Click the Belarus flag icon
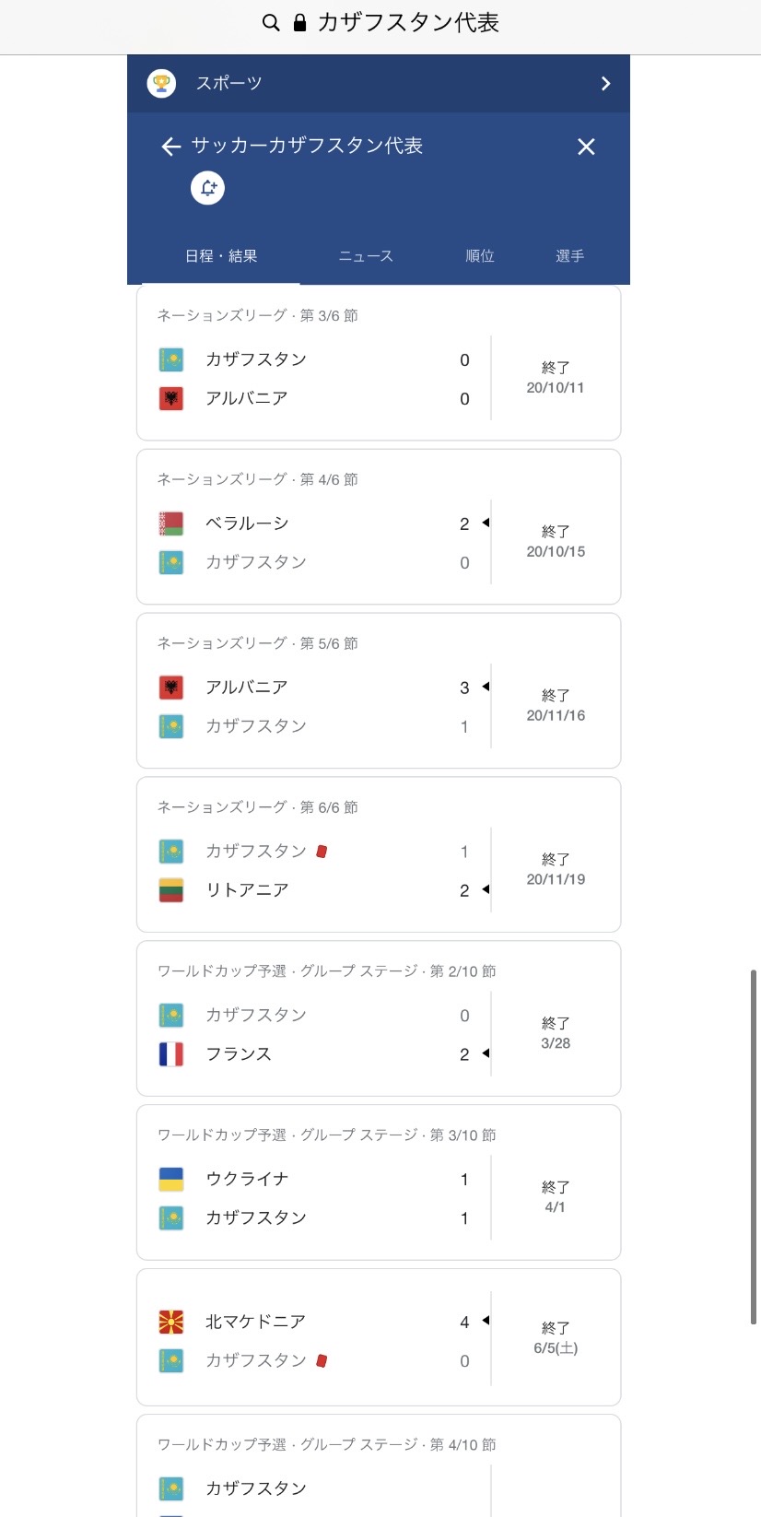The image size is (761, 1517). click(x=171, y=523)
